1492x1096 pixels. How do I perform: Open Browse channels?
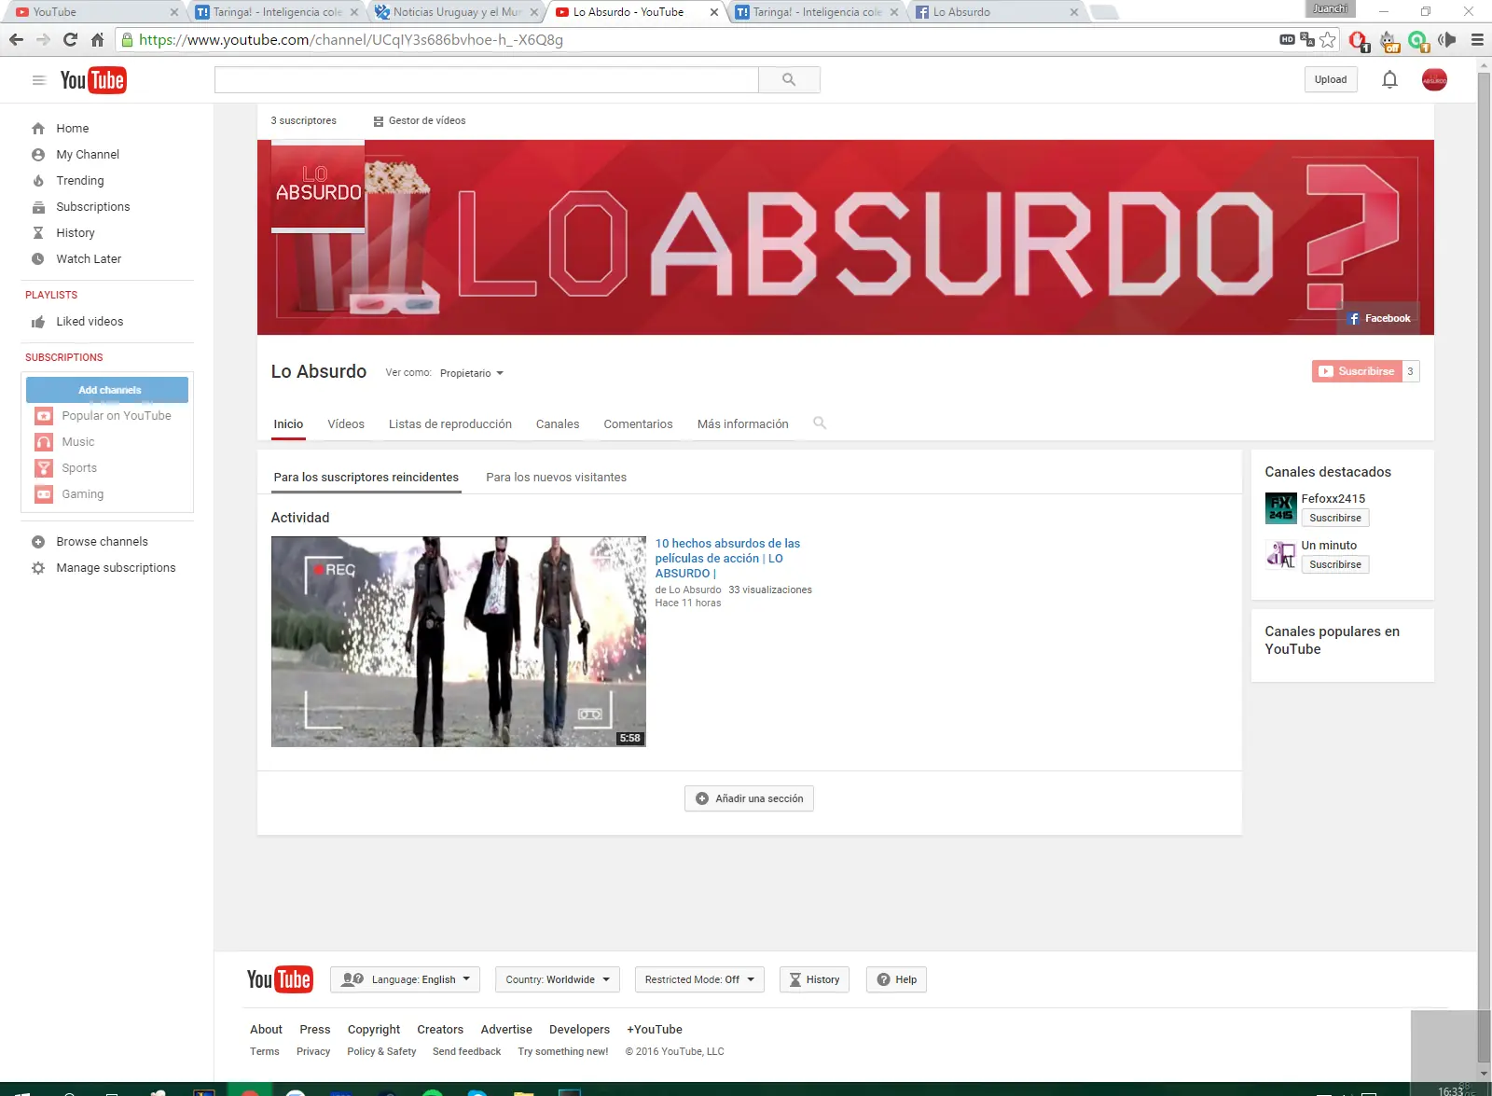pyautogui.click(x=102, y=542)
